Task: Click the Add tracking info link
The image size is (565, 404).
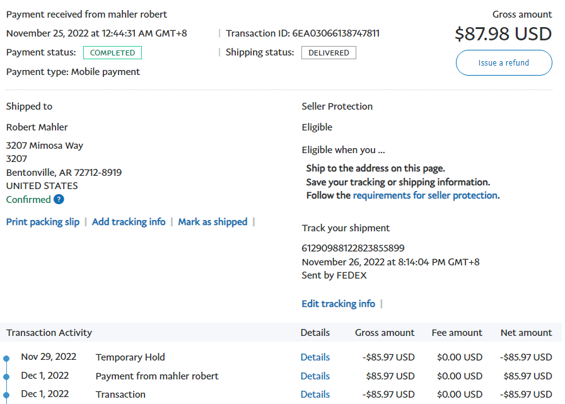Action: [129, 222]
